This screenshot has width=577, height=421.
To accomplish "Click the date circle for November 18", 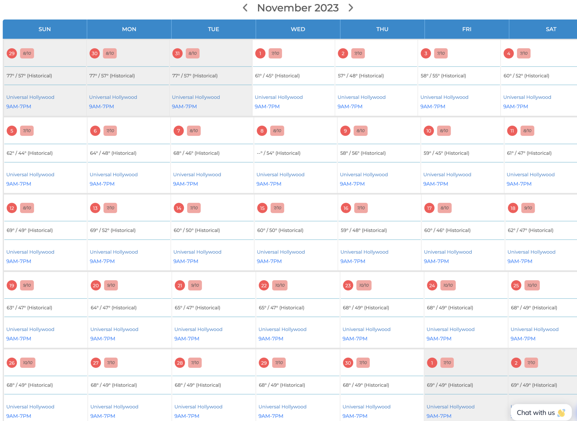I will coord(513,208).
